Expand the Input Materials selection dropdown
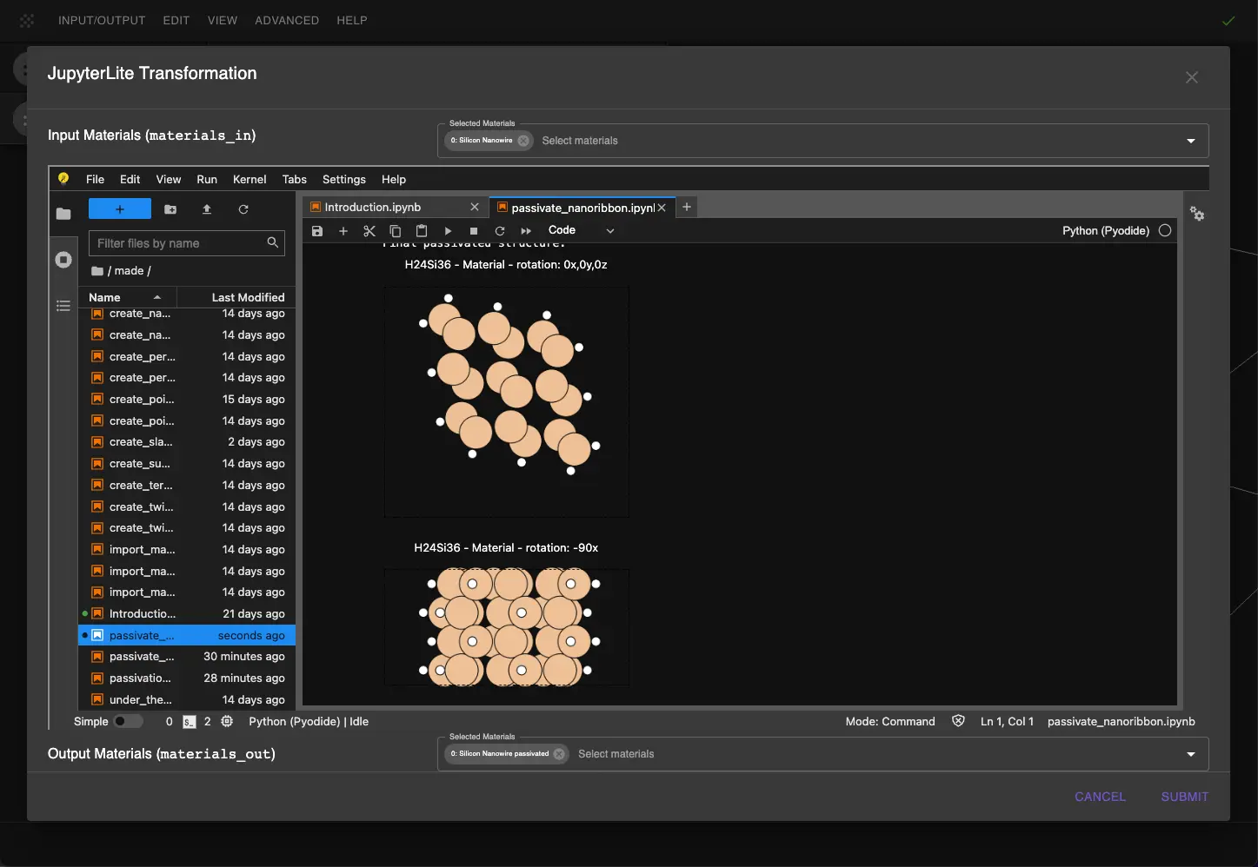This screenshot has width=1258, height=867. (1190, 141)
